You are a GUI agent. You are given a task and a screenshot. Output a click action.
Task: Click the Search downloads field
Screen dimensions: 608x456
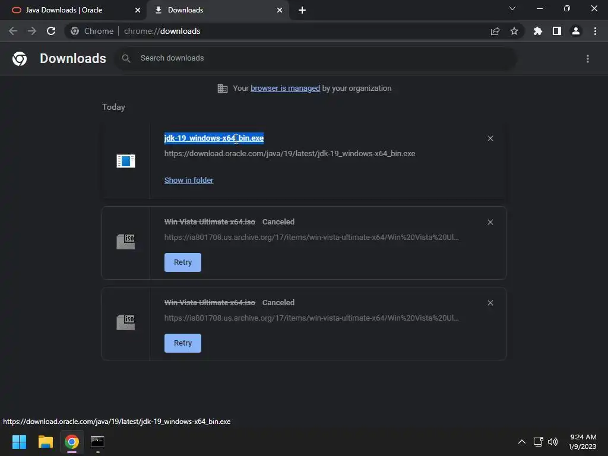coord(315,58)
